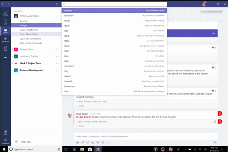This screenshot has width=228, height=152.
Task: Select the /dnd command
Action: pos(114,36)
